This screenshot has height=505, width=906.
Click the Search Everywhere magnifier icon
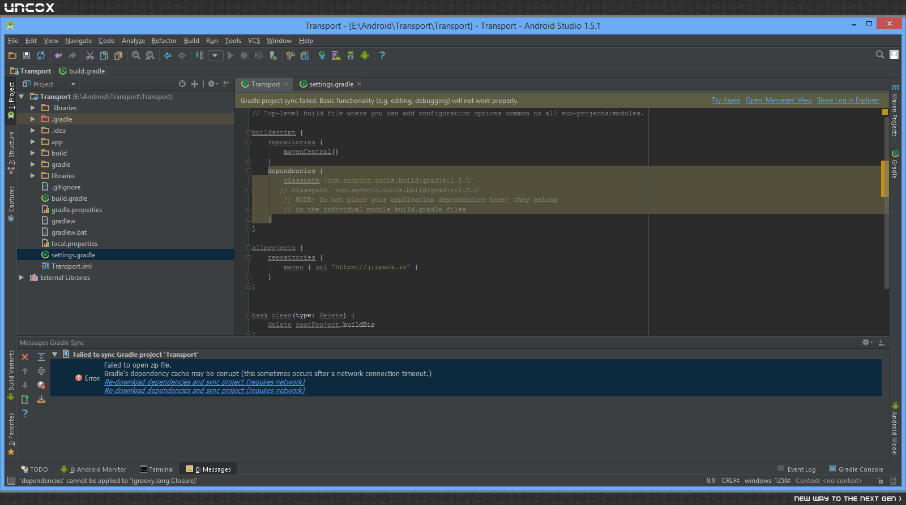point(880,54)
